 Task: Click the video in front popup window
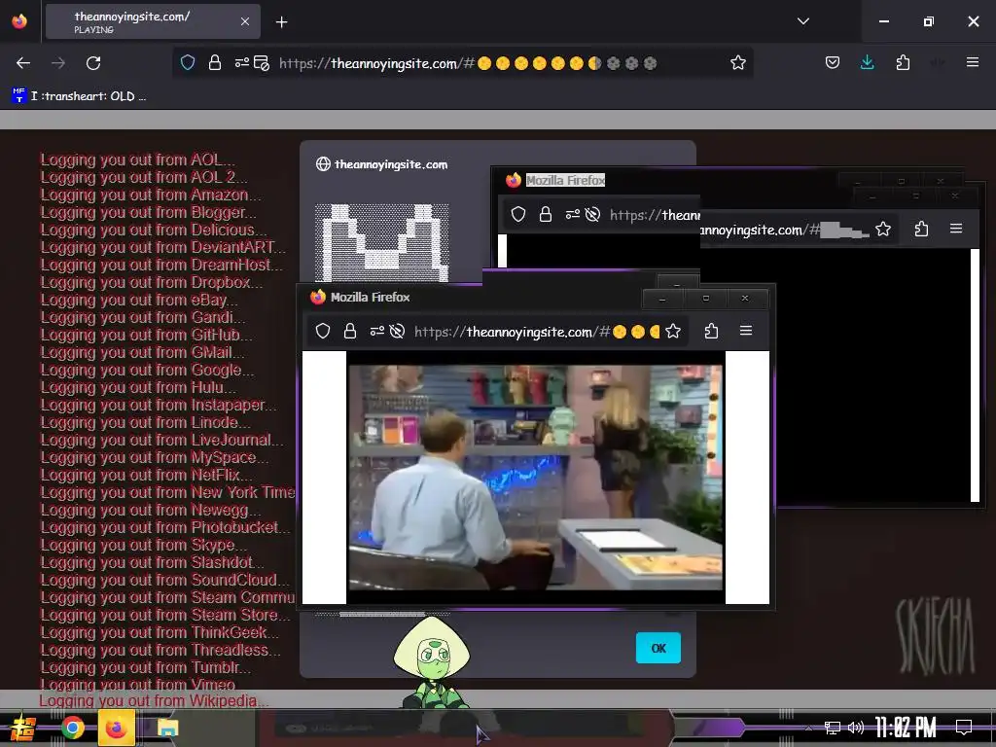pos(536,477)
